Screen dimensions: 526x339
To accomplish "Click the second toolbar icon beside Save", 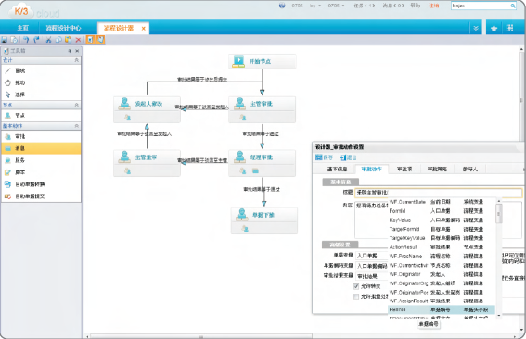I will (15, 40).
